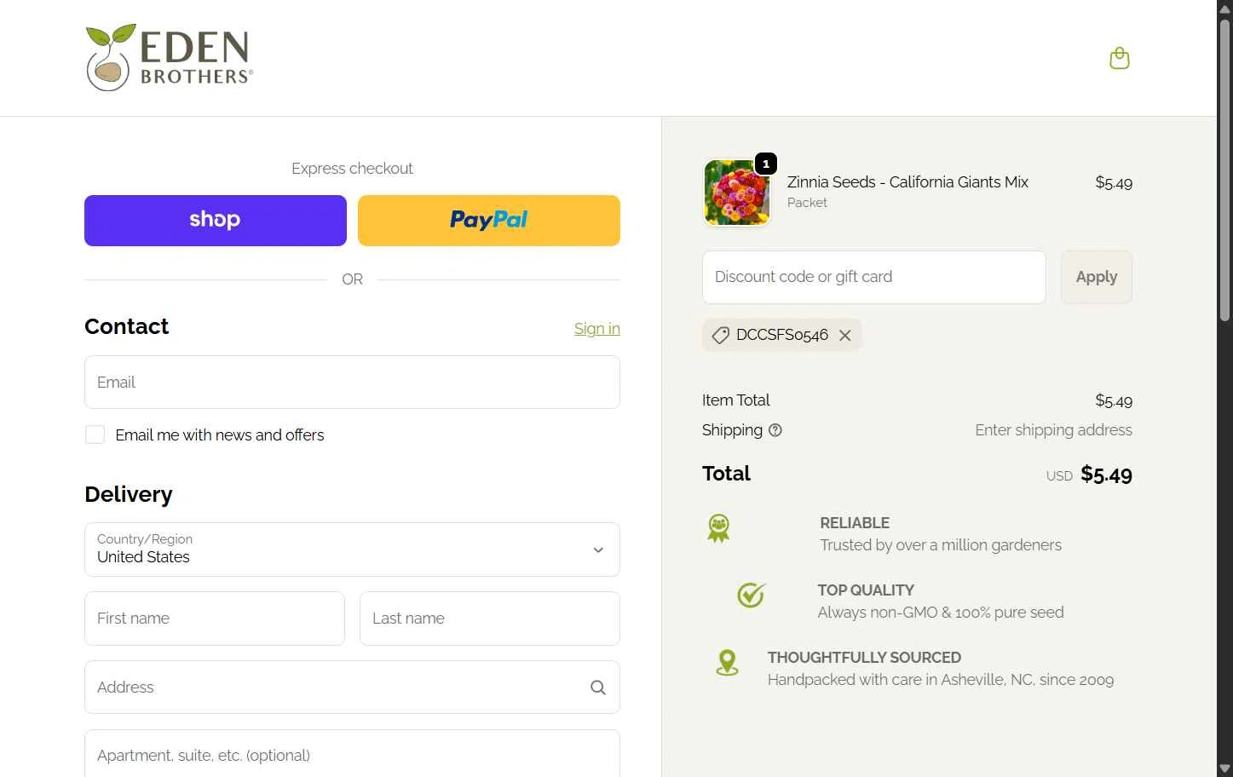The height and width of the screenshot is (777, 1233).
Task: Click the page vertical scrollbar thumb
Action: pyautogui.click(x=1224, y=170)
